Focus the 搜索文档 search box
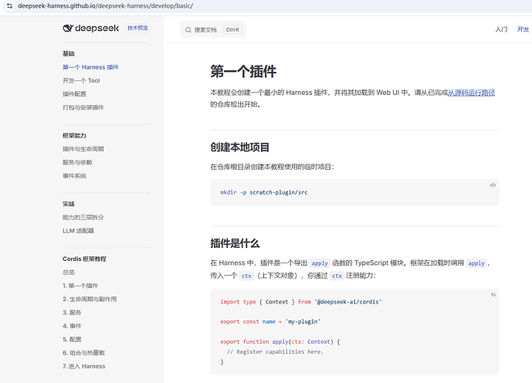Viewport: 532px width, 383px height. (x=213, y=29)
